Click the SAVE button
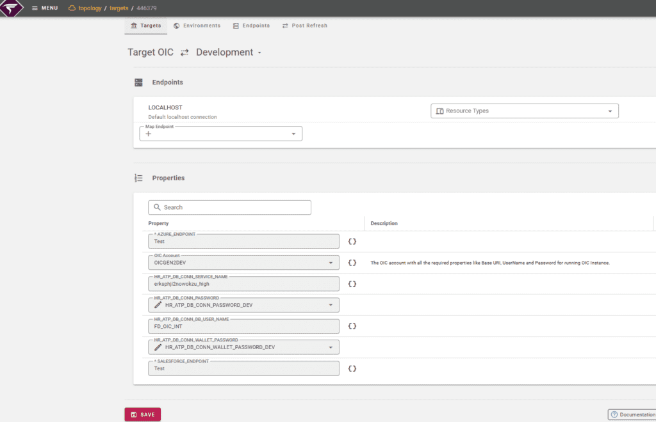The width and height of the screenshot is (656, 422). pyautogui.click(x=143, y=414)
